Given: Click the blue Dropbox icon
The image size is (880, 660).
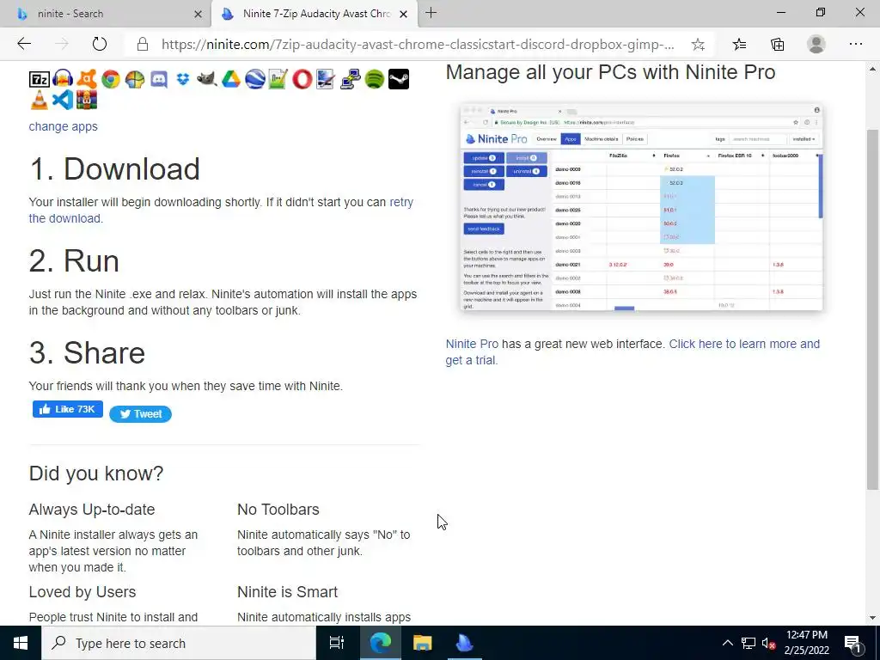Looking at the screenshot, I should 183,79.
